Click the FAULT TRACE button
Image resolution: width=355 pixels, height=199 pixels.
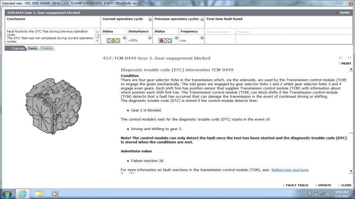pos(296,185)
